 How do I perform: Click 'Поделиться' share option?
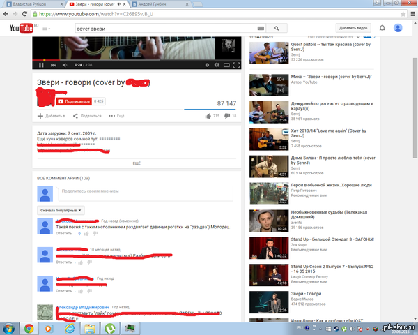pyautogui.click(x=87, y=116)
